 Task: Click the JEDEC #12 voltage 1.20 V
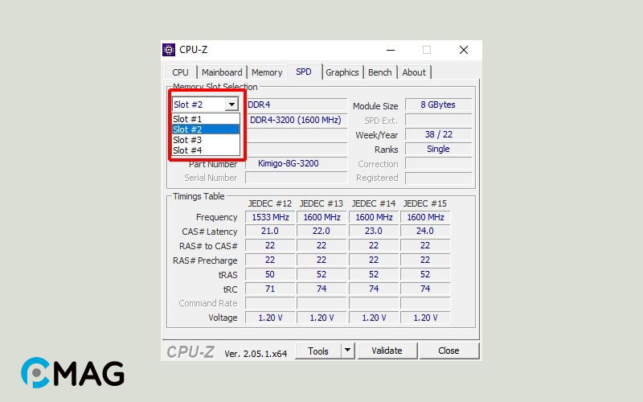[270, 318]
